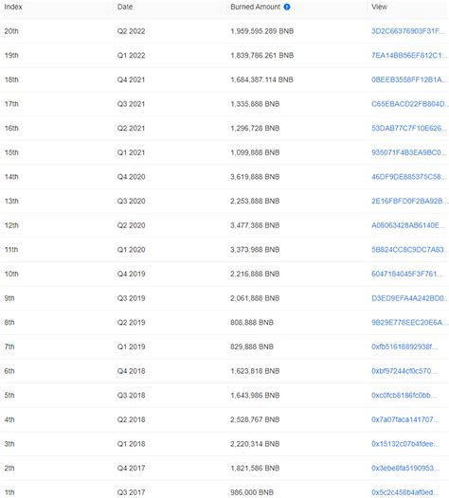Open the Q2 2018 hash 0x7a07faca141707
Viewport: 449px width, 498px height.
(x=405, y=419)
